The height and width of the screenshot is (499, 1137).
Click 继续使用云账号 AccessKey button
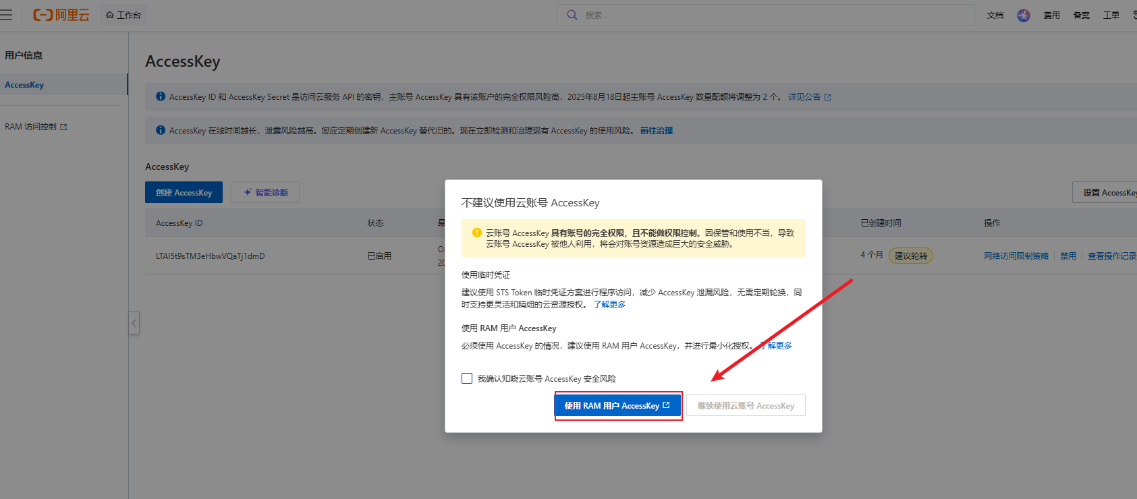pyautogui.click(x=746, y=406)
